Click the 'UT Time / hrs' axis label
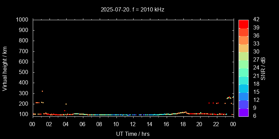The height and width of the screenshot is (139, 279). coord(133,133)
